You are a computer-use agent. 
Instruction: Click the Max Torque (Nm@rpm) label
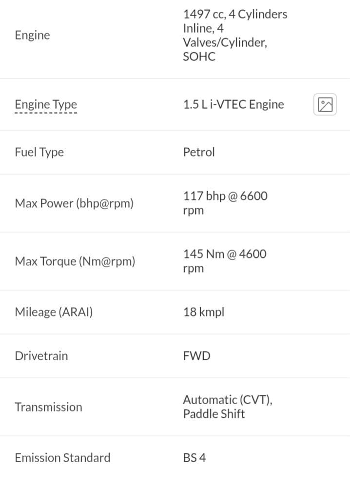click(75, 261)
